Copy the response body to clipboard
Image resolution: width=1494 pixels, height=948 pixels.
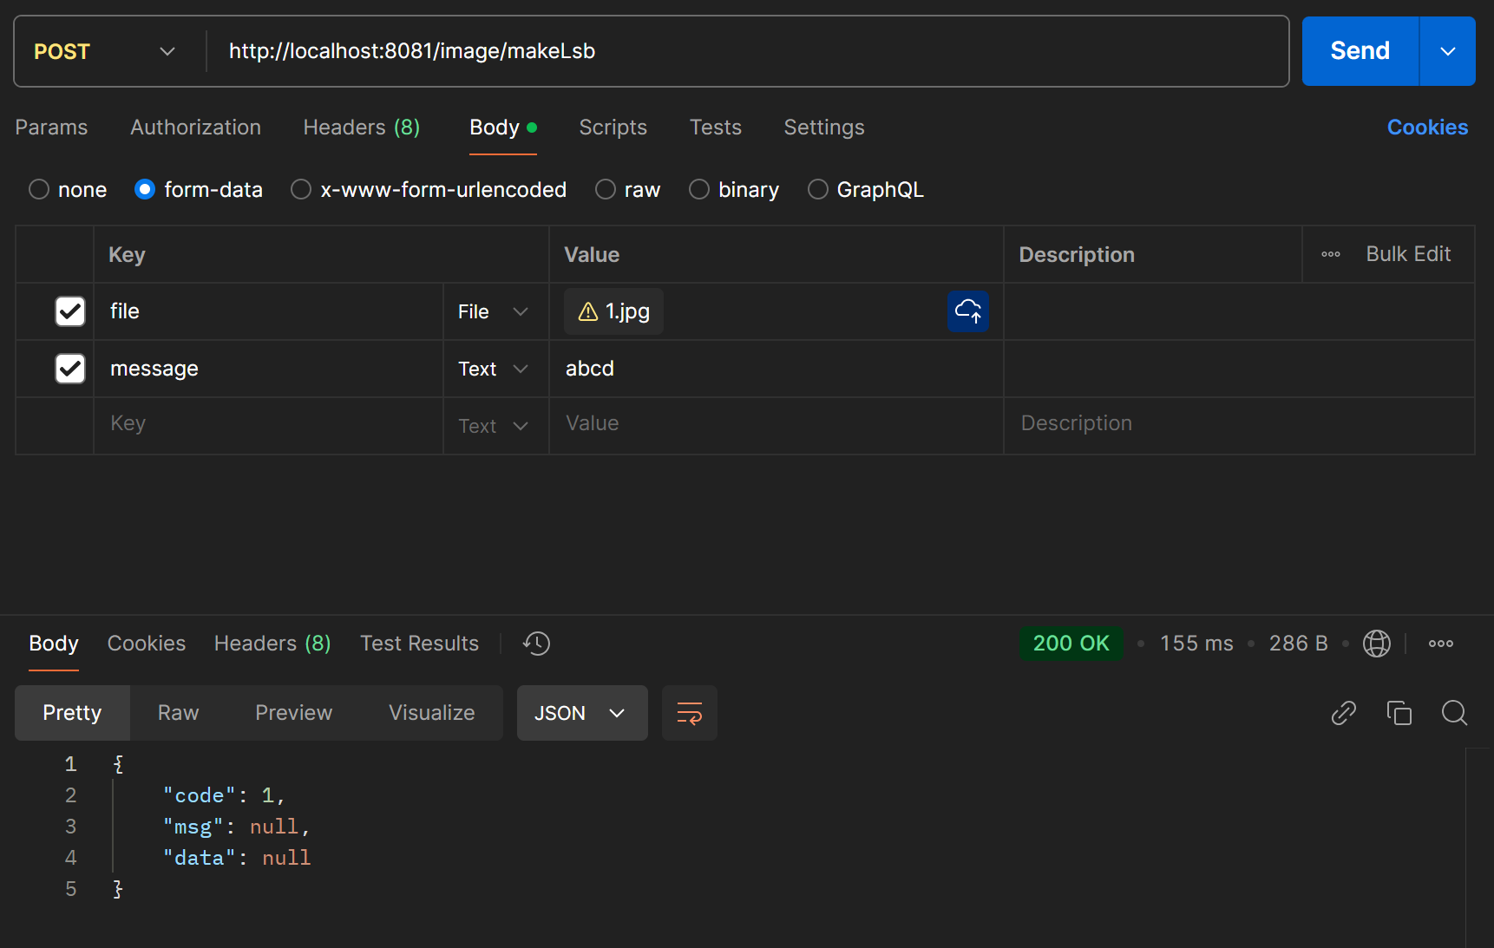pos(1399,713)
